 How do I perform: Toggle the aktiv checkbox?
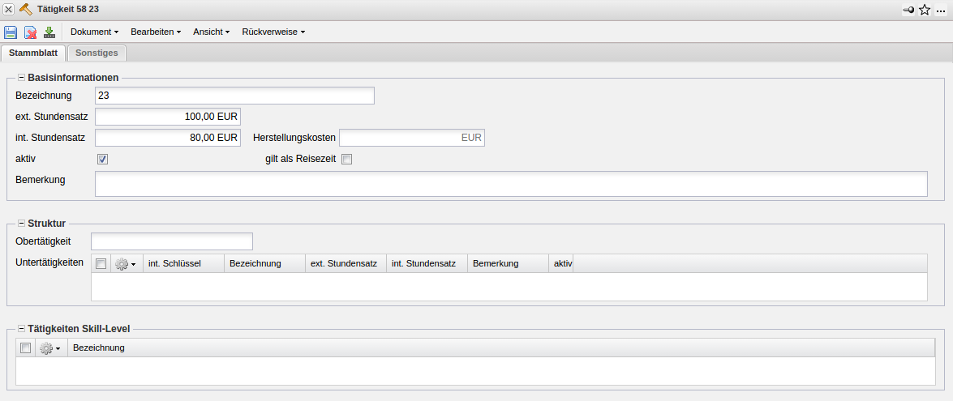[x=103, y=160]
